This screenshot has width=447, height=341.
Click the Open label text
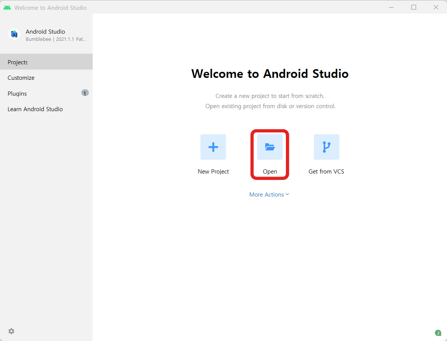click(270, 172)
